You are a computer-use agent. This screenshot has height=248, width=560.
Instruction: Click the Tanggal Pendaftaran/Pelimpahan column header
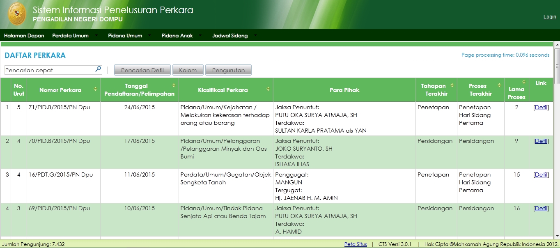coord(140,90)
